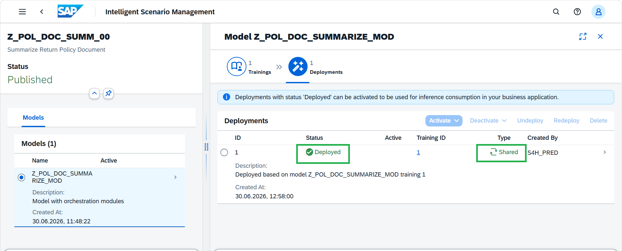622x251 pixels.
Task: Click the S4H_PRED created by value
Action: (x=543, y=153)
